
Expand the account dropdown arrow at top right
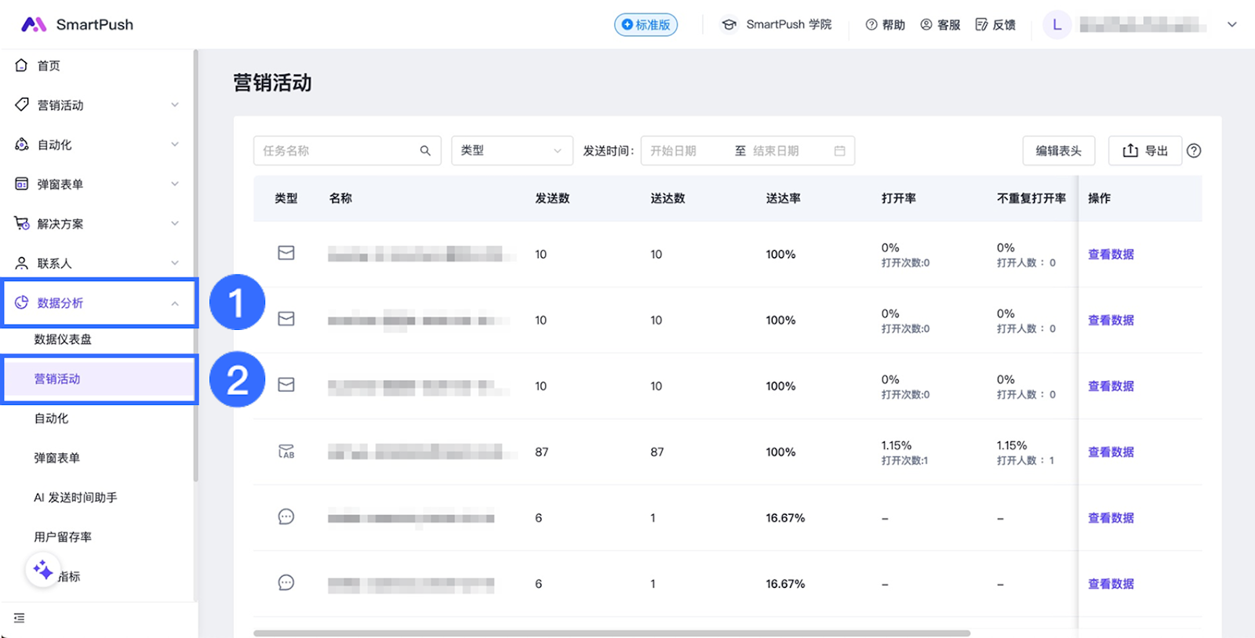tap(1232, 24)
